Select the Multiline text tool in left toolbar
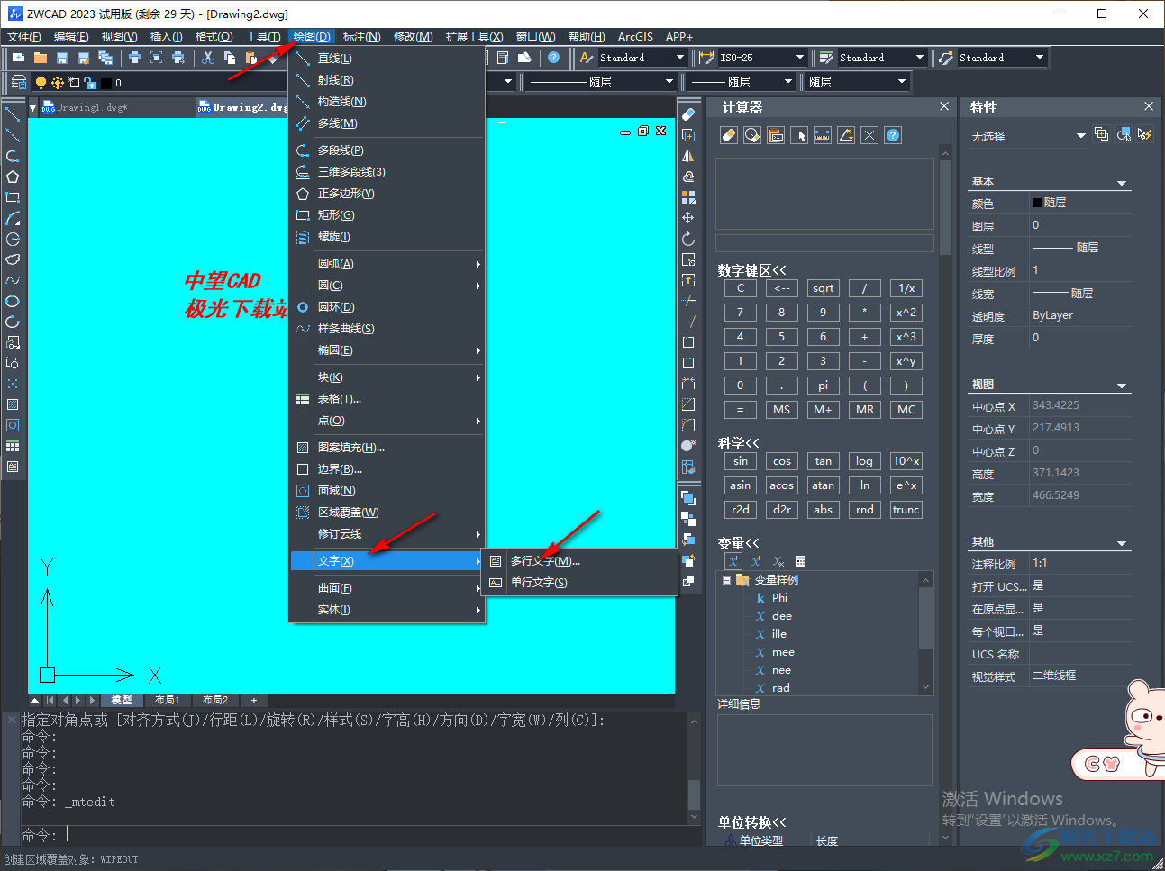Viewport: 1165px width, 871px height. tap(13, 467)
